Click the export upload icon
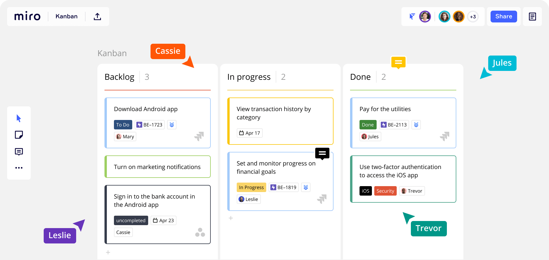The image size is (549, 260). point(97,17)
